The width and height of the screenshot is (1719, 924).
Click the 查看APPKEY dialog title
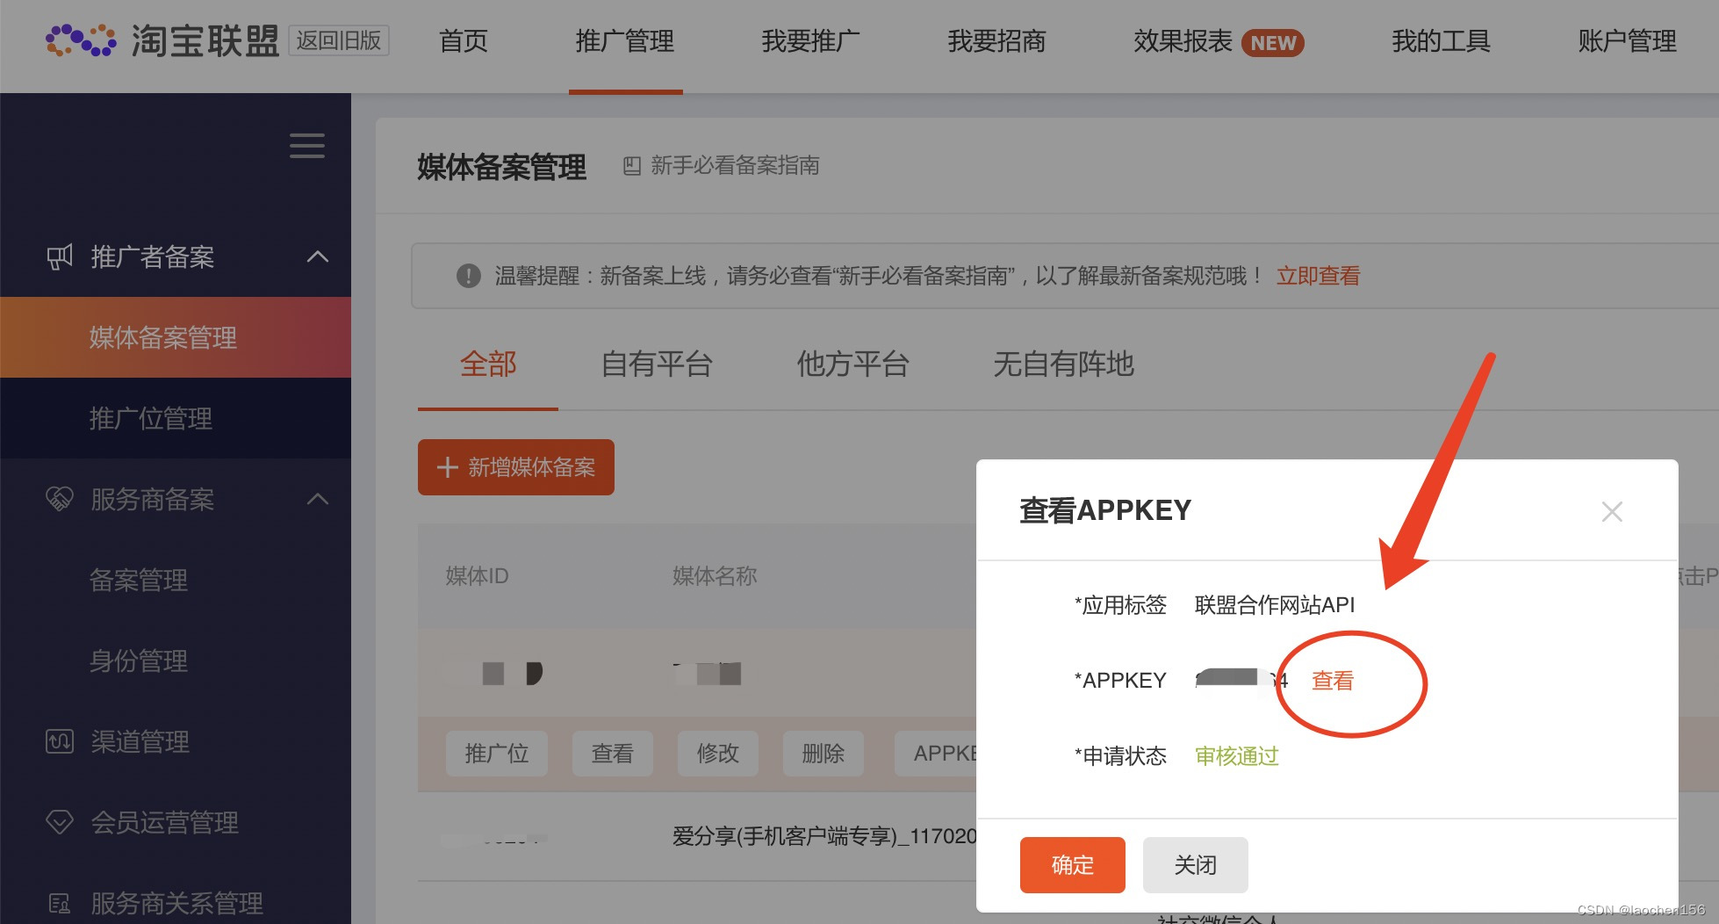click(x=1105, y=510)
